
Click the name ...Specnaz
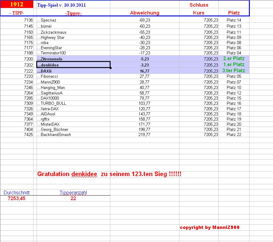(x=47, y=20)
